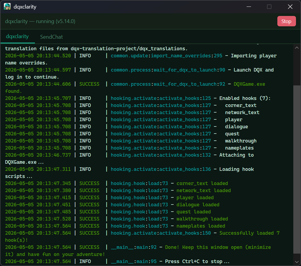
Task: Click the 'network_text loaded' log line
Action: [203, 191]
